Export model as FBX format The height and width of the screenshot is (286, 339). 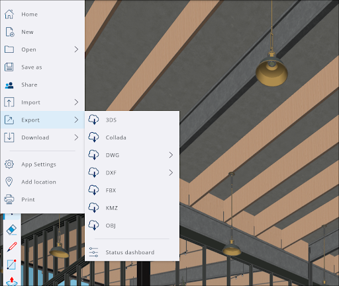(x=132, y=190)
